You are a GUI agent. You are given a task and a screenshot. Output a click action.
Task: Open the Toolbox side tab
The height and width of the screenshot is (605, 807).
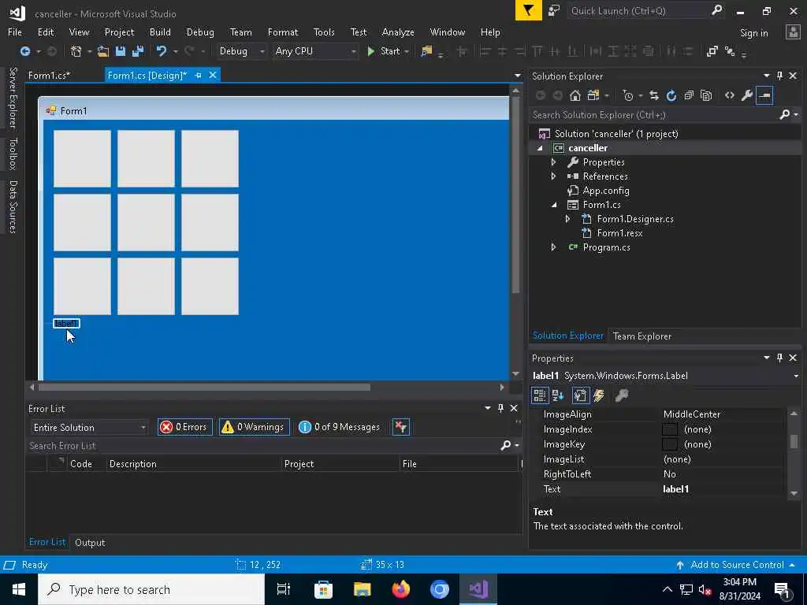pyautogui.click(x=13, y=154)
